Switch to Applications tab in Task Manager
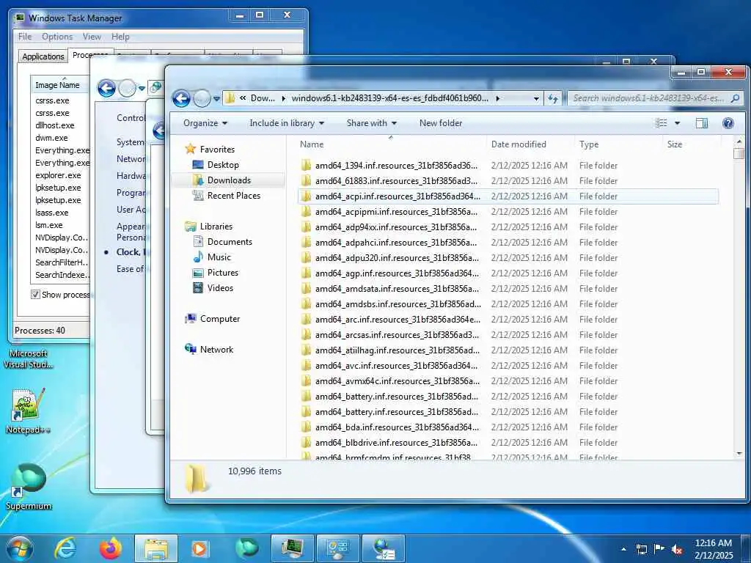 pos(43,56)
